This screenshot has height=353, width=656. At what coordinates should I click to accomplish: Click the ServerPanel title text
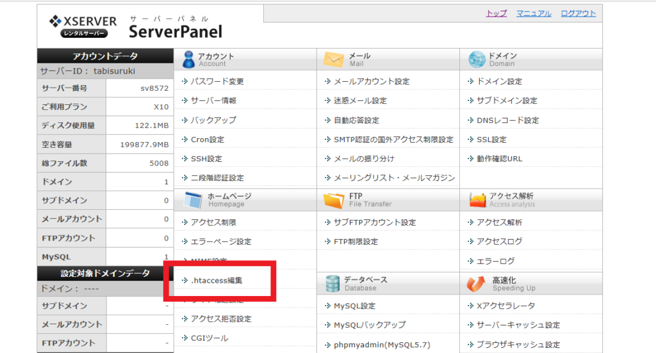tap(176, 32)
